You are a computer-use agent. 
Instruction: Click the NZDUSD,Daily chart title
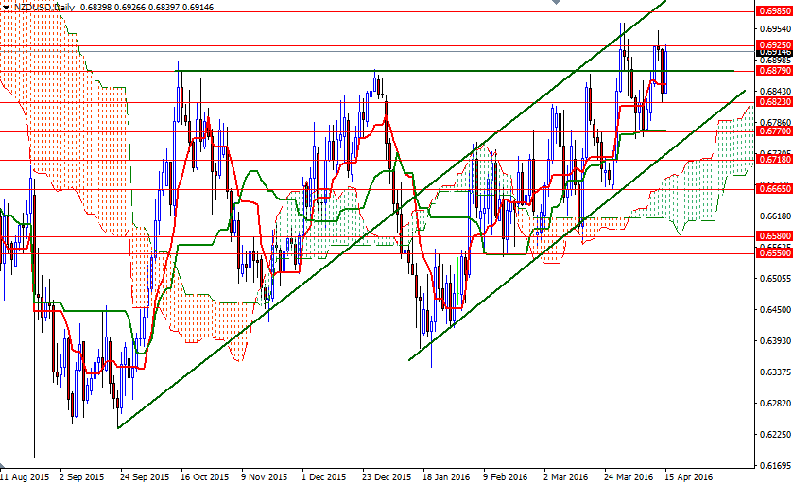tap(43, 7)
